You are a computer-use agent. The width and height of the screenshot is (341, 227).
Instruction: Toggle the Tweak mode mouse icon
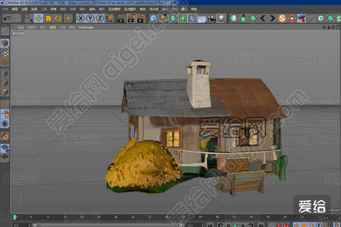[5, 114]
